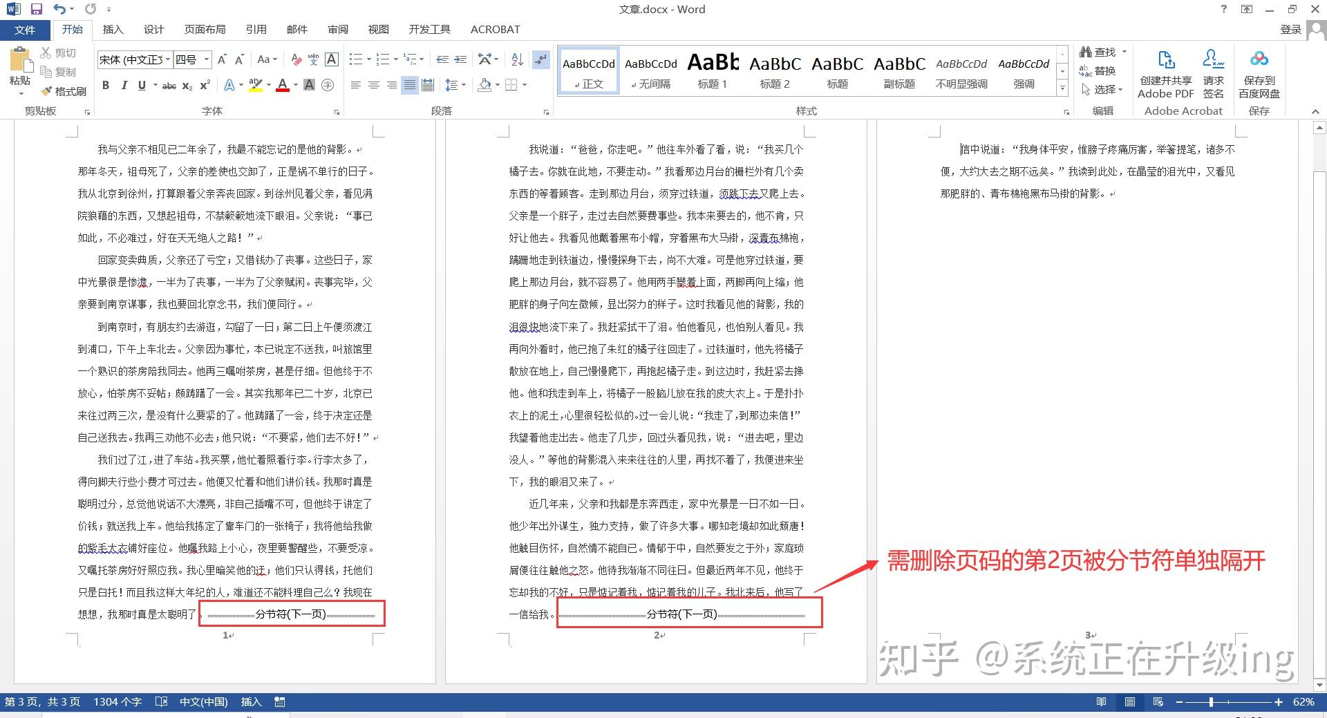Viewport: 1327px width, 718px height.
Task: Toggle Italic formatting
Action: click(x=124, y=85)
